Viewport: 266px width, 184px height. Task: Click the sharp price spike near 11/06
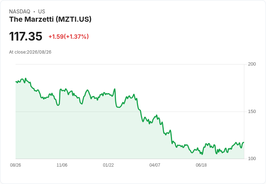click(x=61, y=89)
